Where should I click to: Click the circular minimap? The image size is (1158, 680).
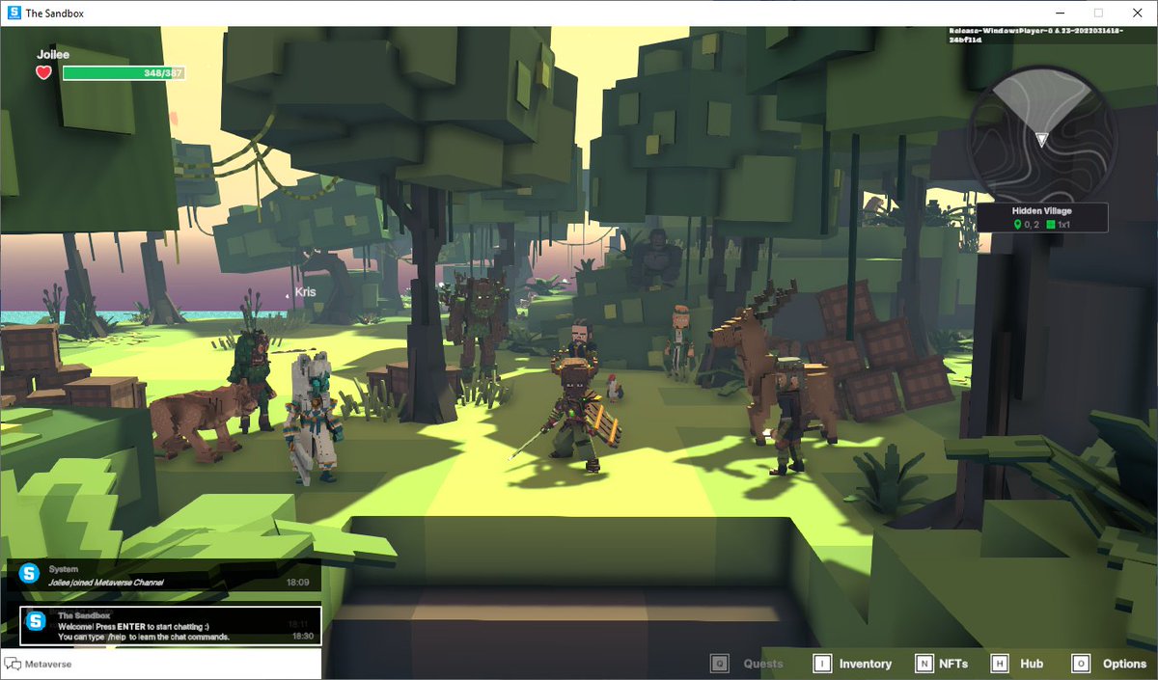1041,137
